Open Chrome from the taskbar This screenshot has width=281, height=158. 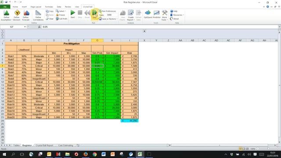[x=95, y=154]
